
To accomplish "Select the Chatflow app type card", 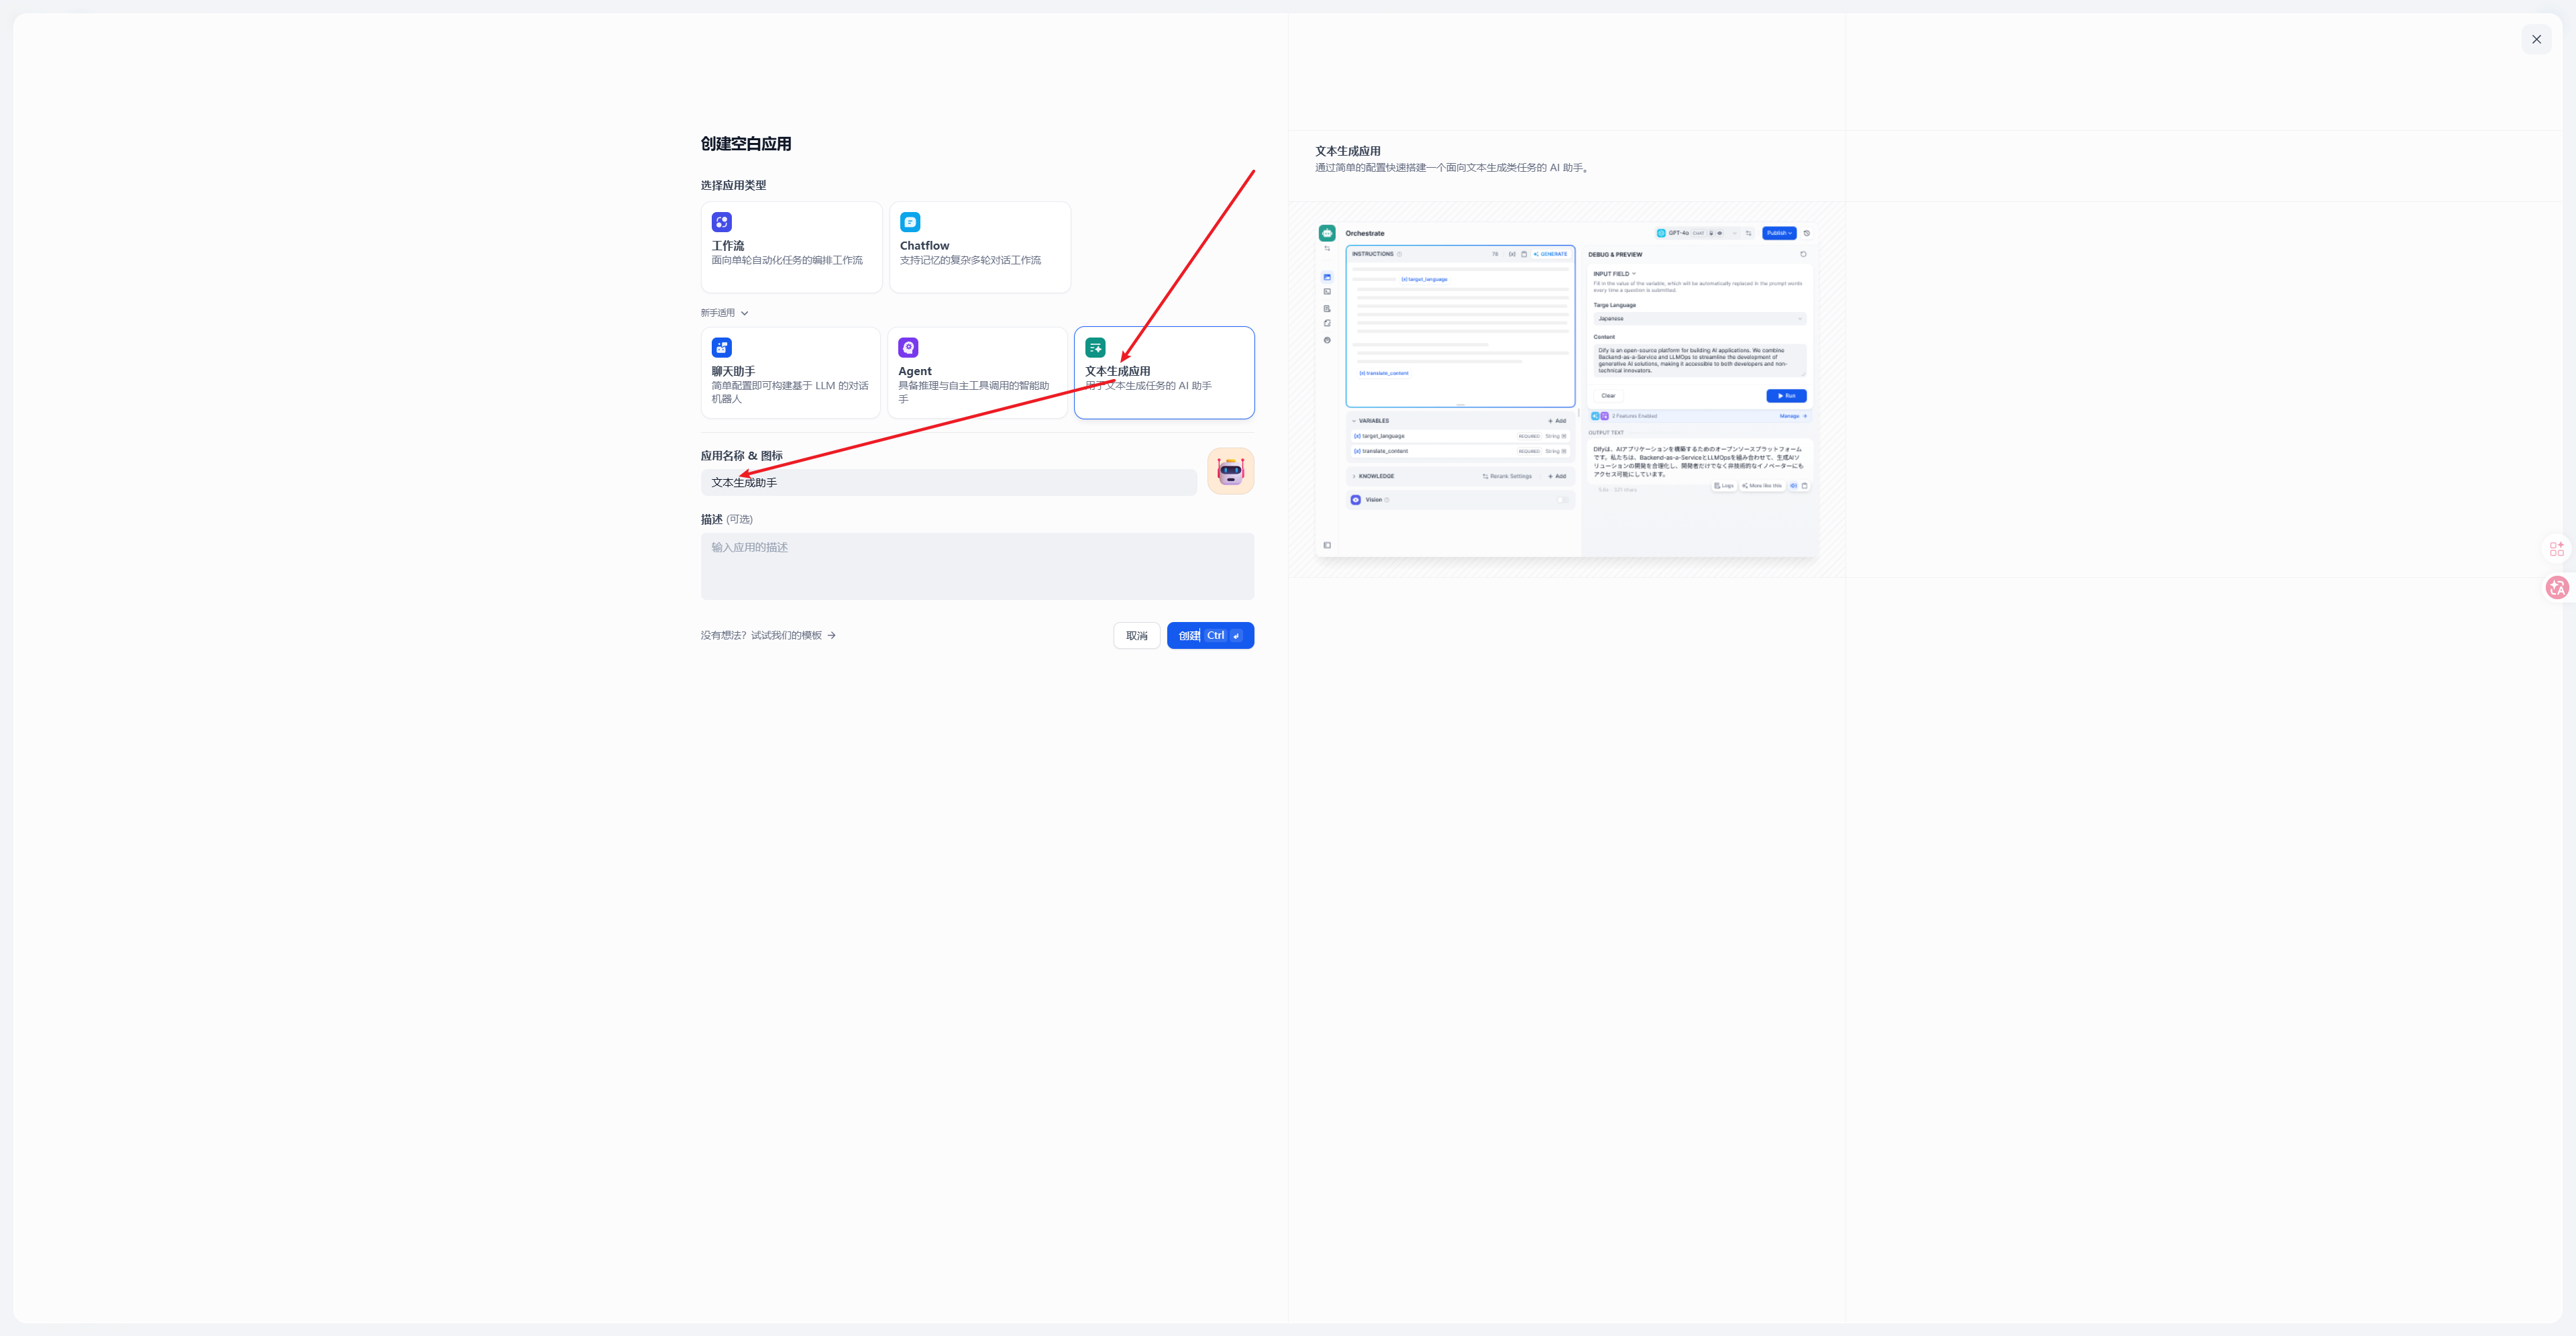I will coord(980,247).
